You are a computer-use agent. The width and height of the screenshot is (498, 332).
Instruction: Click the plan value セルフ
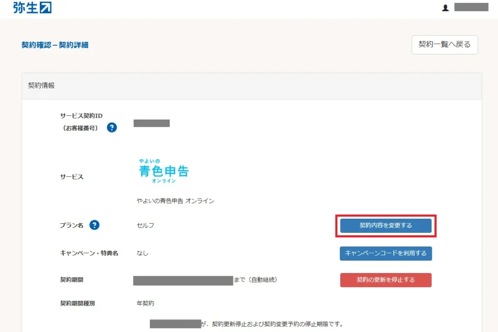[145, 226]
